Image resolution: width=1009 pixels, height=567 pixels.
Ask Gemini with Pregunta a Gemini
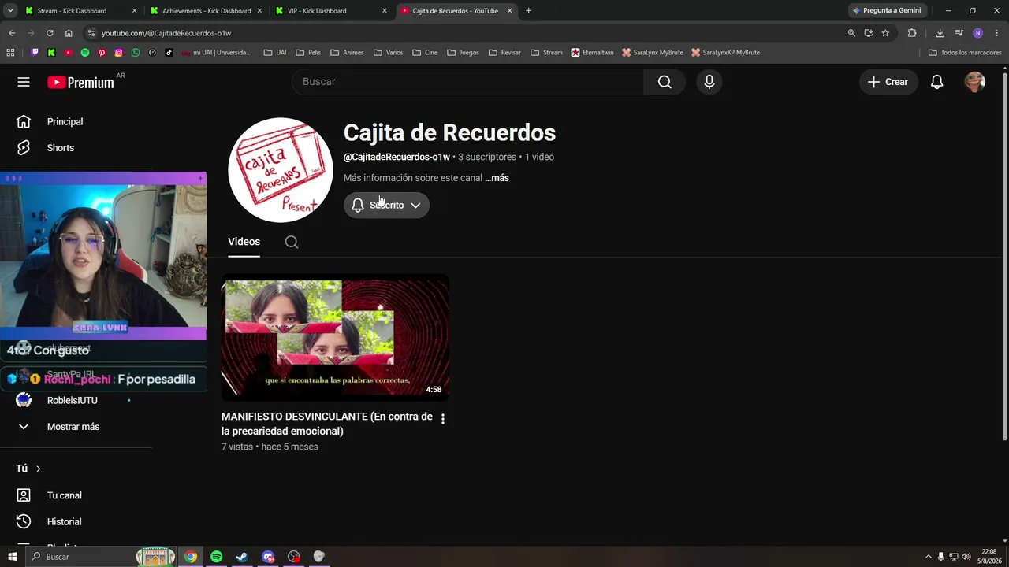click(x=887, y=11)
